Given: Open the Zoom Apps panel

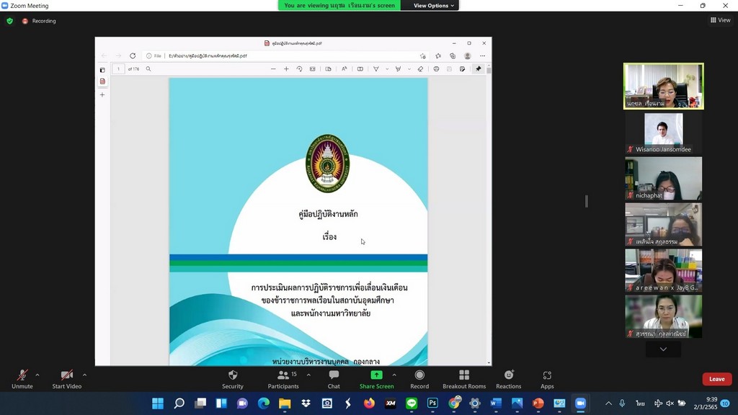Looking at the screenshot, I should point(547,379).
